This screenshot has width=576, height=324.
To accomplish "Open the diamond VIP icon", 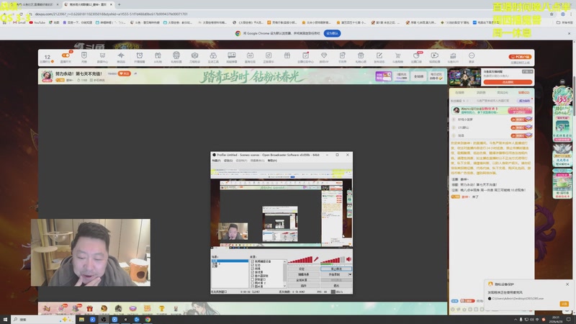I will (x=323, y=55).
